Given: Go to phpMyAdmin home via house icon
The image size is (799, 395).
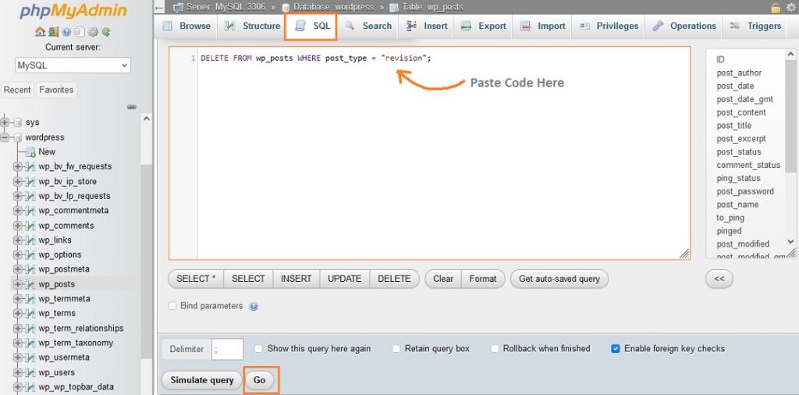Looking at the screenshot, I should pyautogui.click(x=40, y=31).
